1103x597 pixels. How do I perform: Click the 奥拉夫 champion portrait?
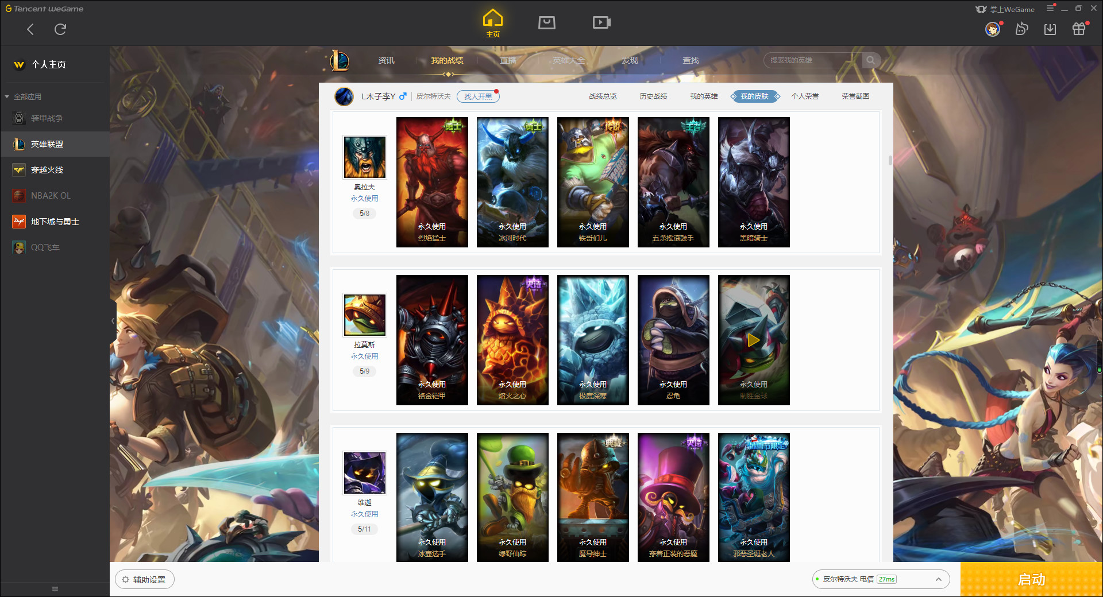tap(365, 157)
